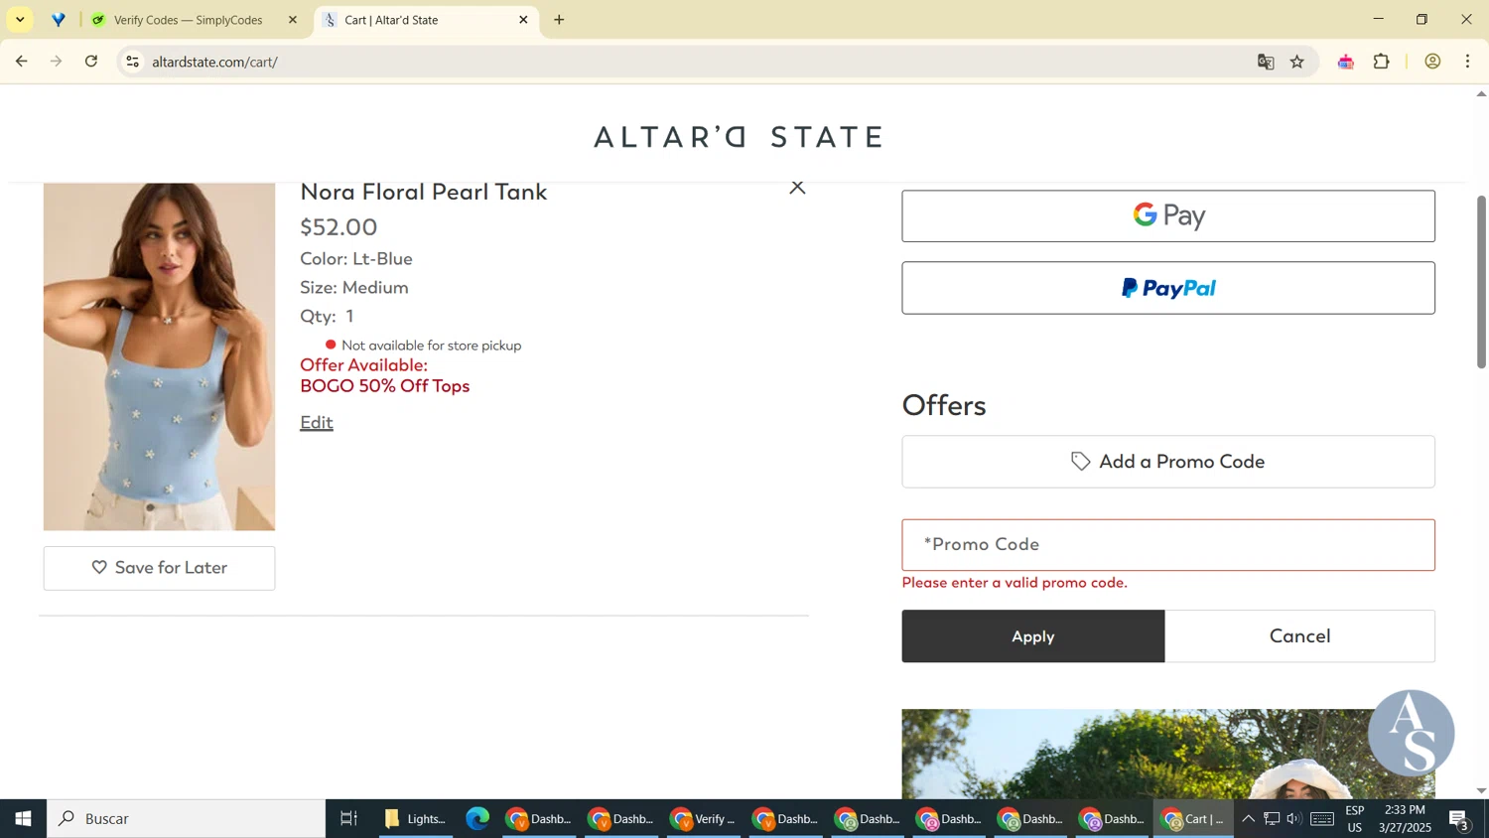Switch to the Verify Codes — SimplyCodes tab
Viewport: 1489px width, 838px height.
point(188,20)
